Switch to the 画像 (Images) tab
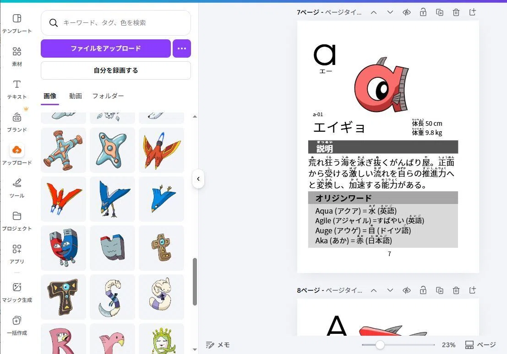 point(50,96)
